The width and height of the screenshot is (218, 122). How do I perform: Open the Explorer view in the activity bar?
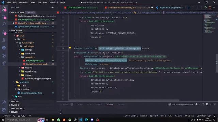4,9
